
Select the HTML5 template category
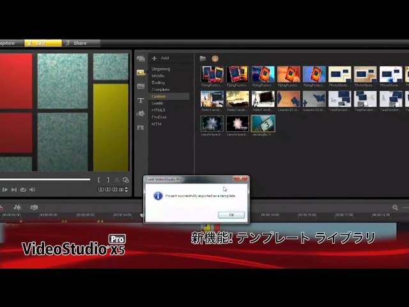tap(158, 110)
